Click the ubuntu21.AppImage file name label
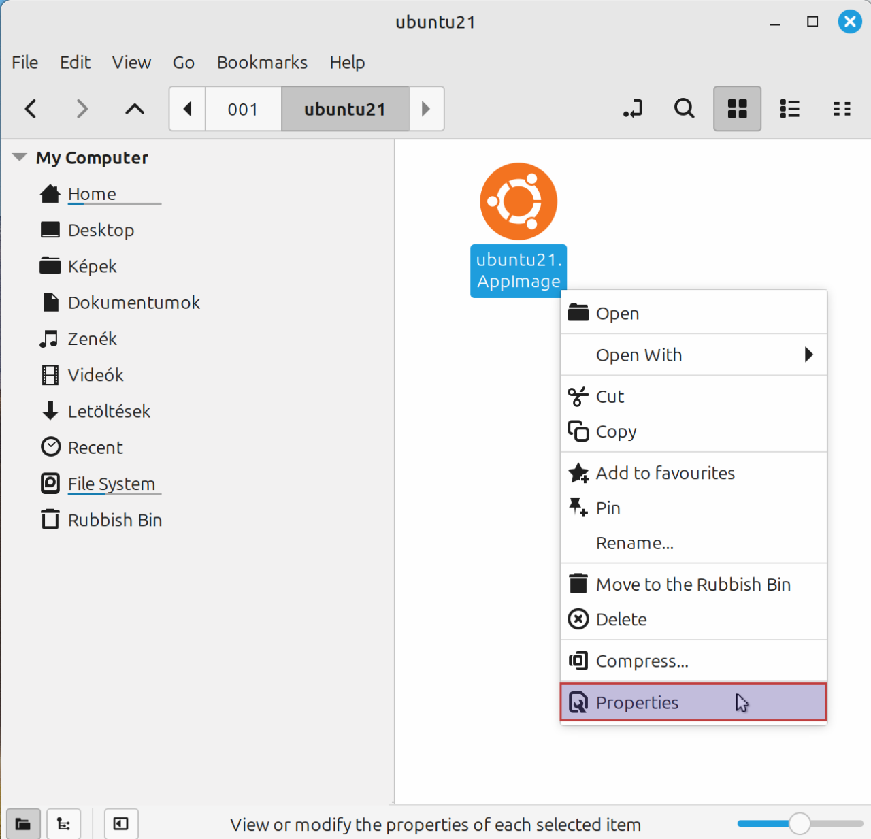 (x=519, y=271)
